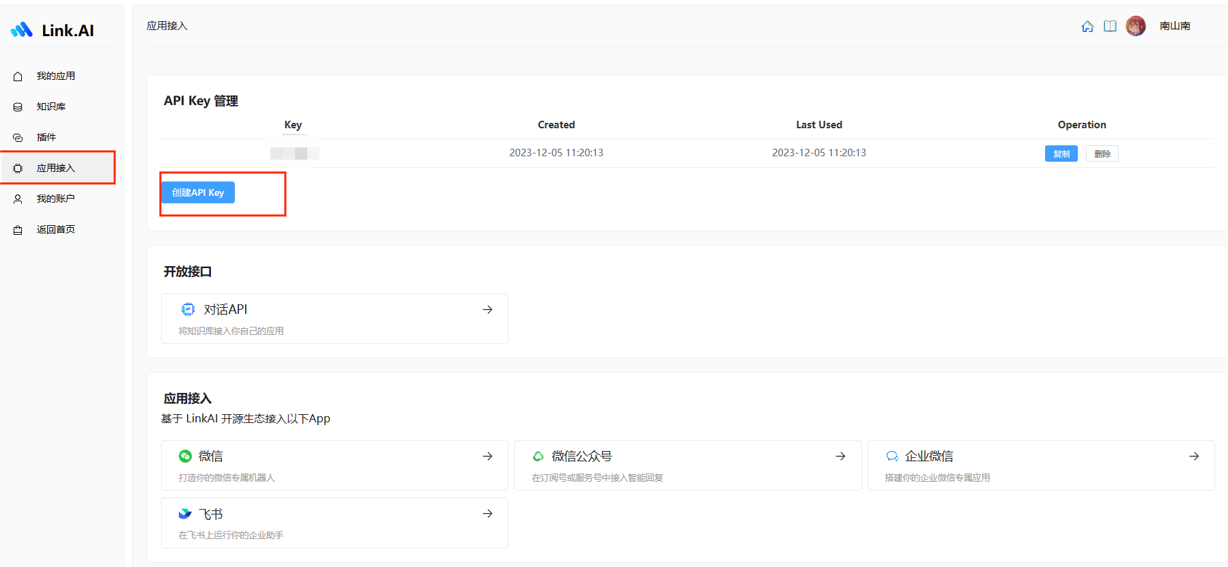Click the 微信公众号 icon
The width and height of the screenshot is (1228, 567).
pos(538,456)
